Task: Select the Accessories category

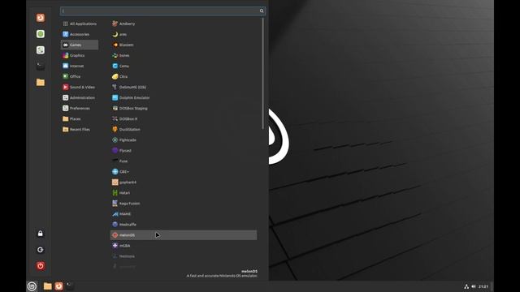Action: [x=80, y=34]
